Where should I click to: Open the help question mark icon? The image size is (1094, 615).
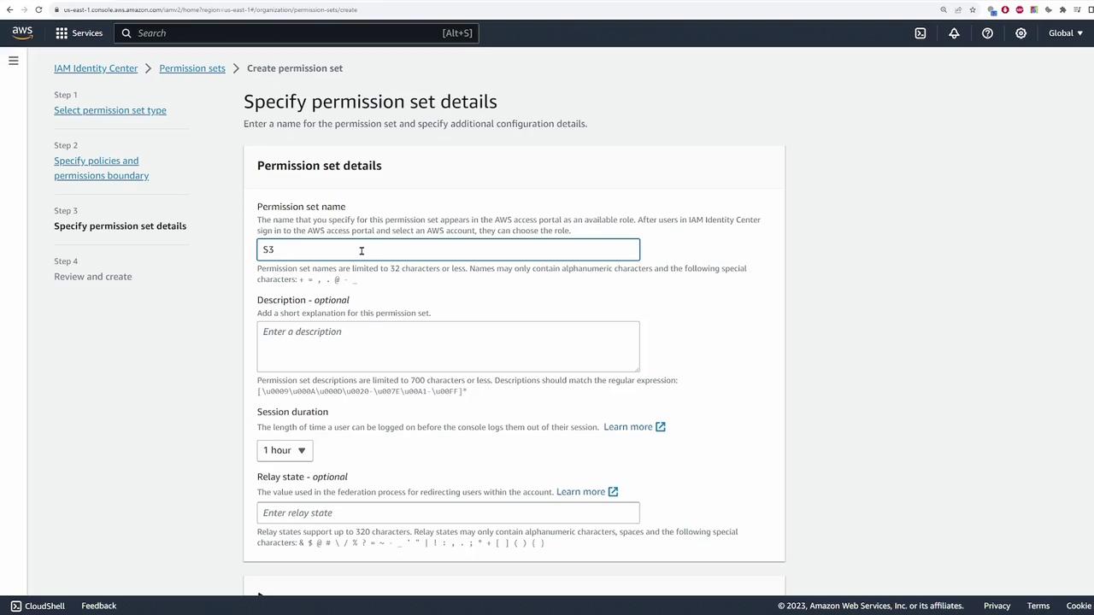pos(987,33)
